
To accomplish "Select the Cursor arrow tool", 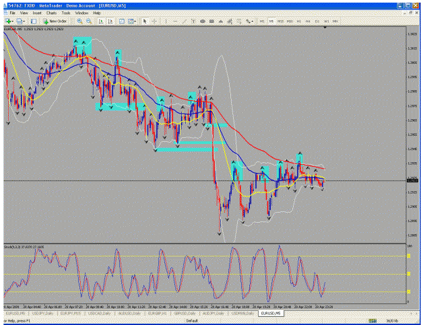I will (145, 21).
